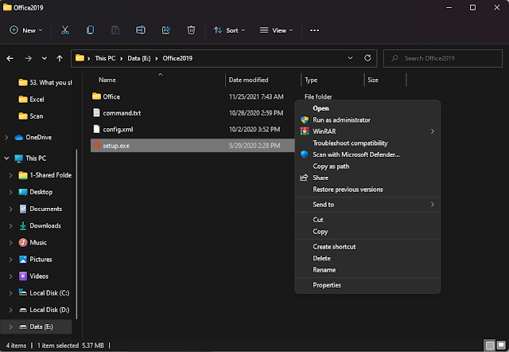Choose Delete in context menu
This screenshot has height=352, width=509.
[367, 258]
